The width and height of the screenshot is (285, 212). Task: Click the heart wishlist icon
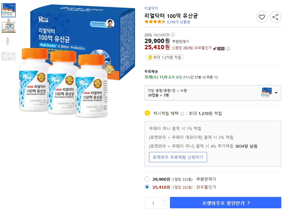(262, 17)
